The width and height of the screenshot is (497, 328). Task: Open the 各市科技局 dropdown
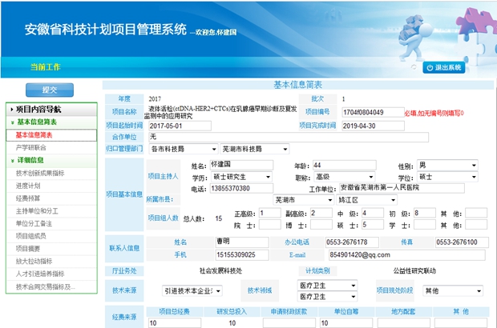(184, 149)
